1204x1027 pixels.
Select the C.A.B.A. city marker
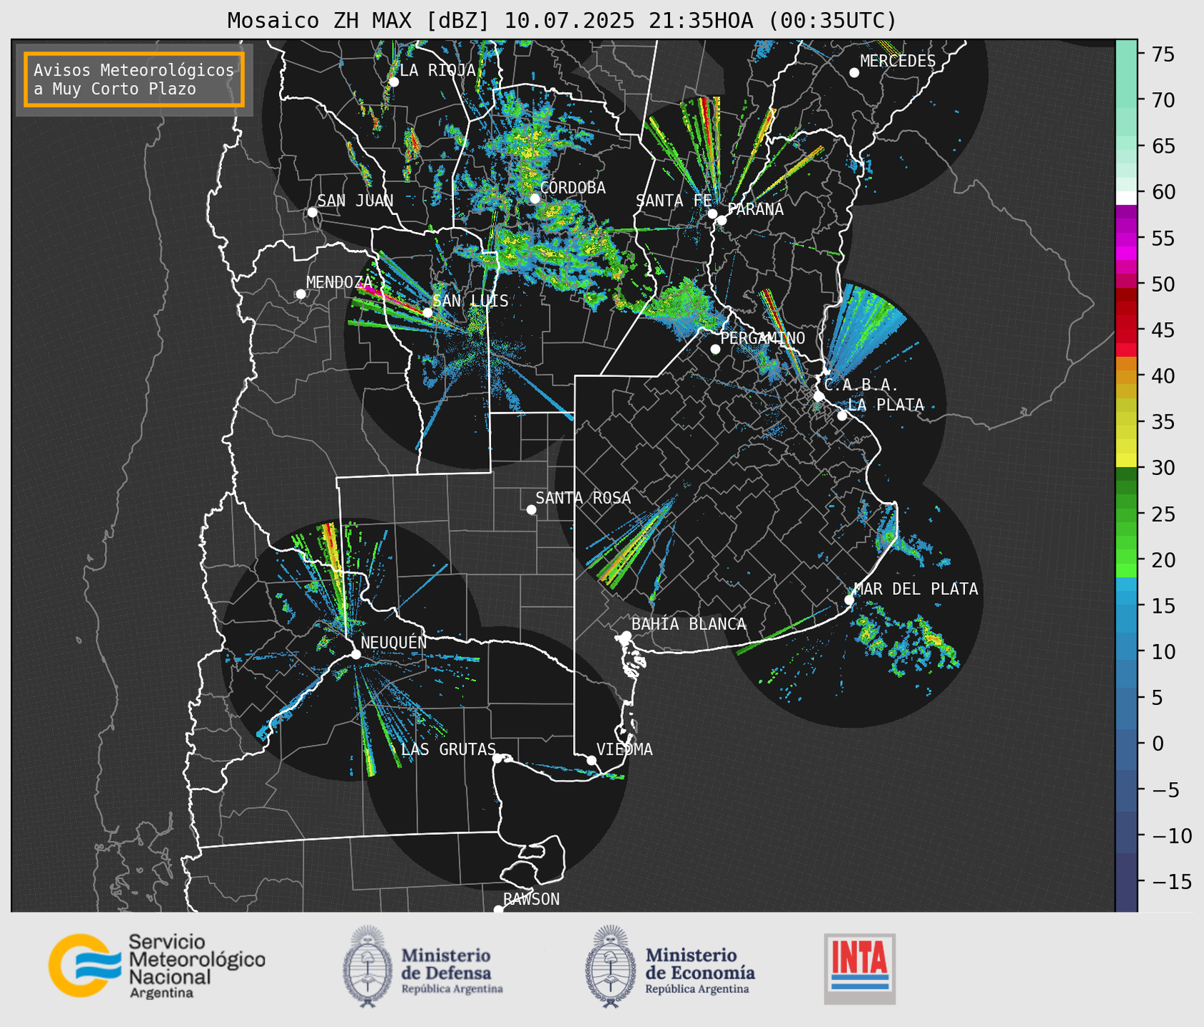[819, 396]
